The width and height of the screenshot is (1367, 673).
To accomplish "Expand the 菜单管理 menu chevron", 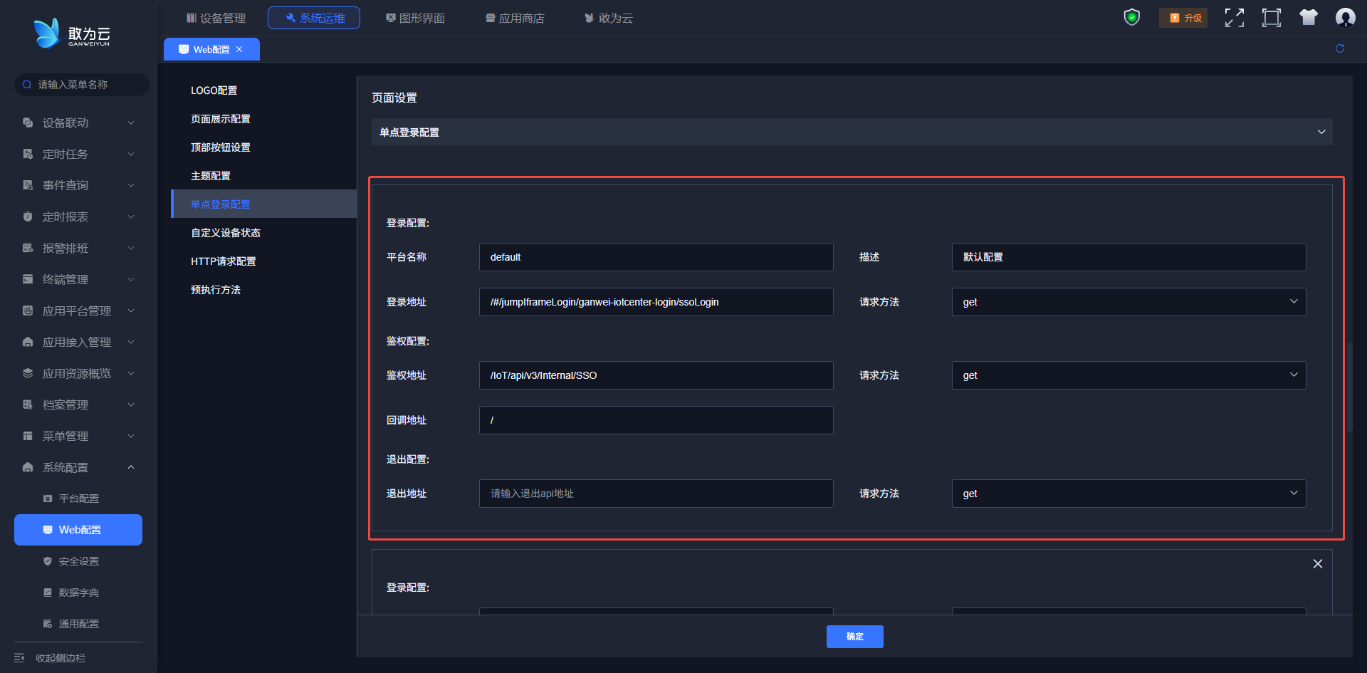I will click(x=131, y=436).
